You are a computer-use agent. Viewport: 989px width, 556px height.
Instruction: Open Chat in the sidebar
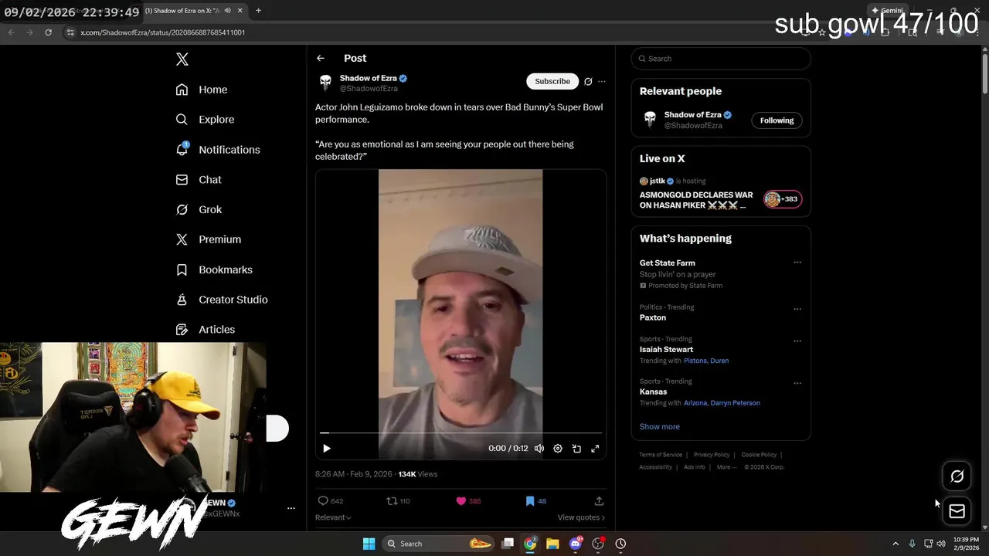coord(199,179)
